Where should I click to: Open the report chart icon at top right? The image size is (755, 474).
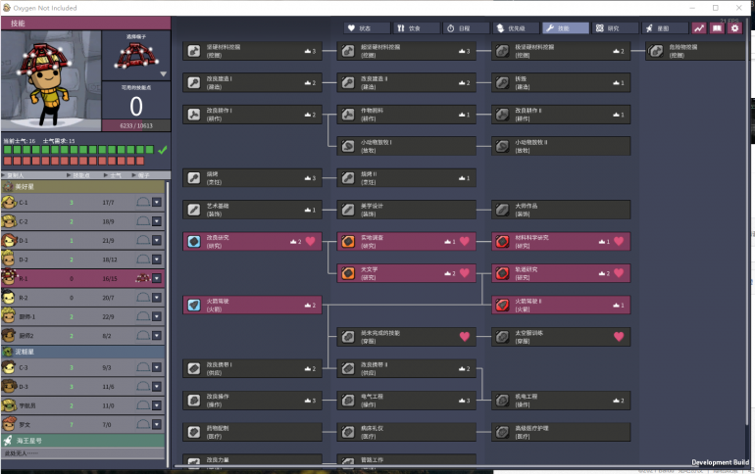tap(699, 28)
